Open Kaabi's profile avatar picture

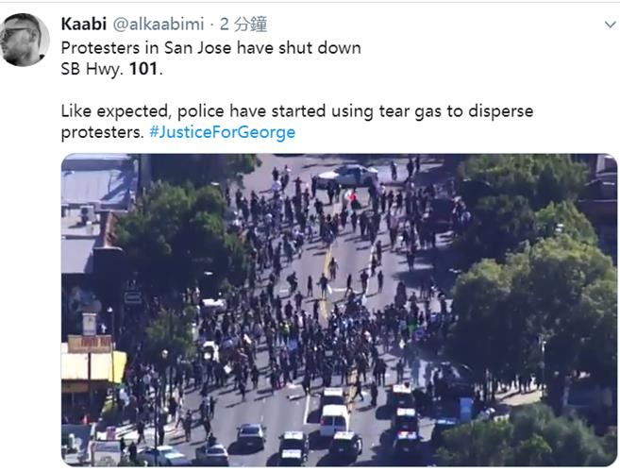coord(25,40)
